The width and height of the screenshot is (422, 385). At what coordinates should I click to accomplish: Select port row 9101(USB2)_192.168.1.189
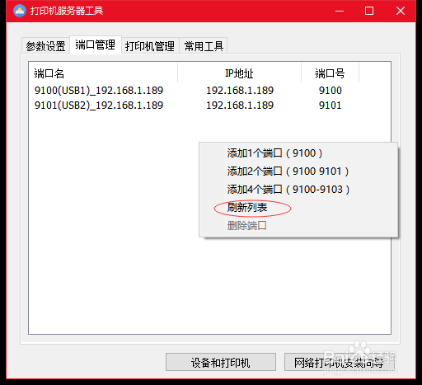click(x=99, y=106)
